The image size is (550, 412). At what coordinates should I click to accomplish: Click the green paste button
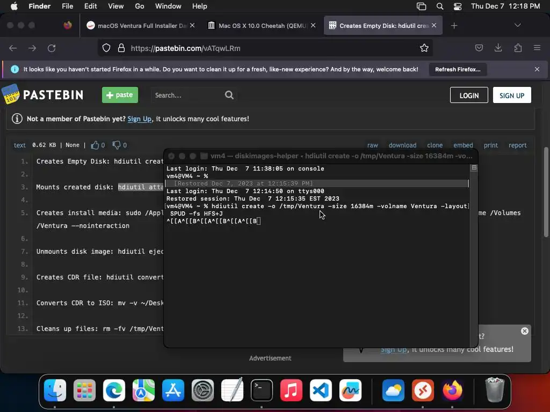tap(120, 95)
